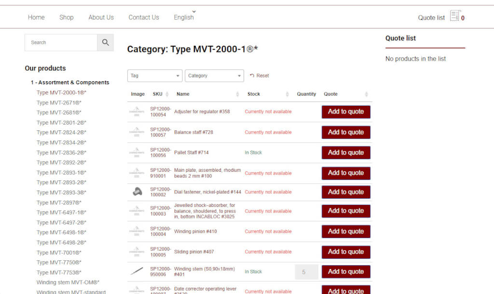Click quantity field for Winding stem #401

coord(306,272)
